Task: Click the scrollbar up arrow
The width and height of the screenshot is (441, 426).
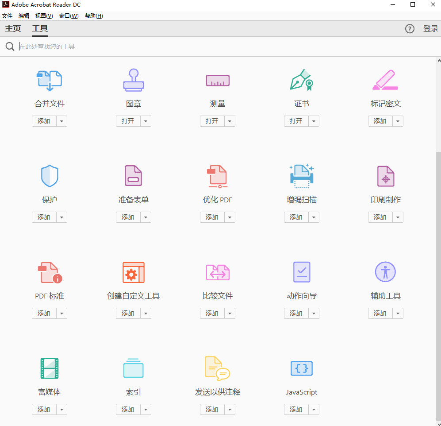Action: (439, 61)
